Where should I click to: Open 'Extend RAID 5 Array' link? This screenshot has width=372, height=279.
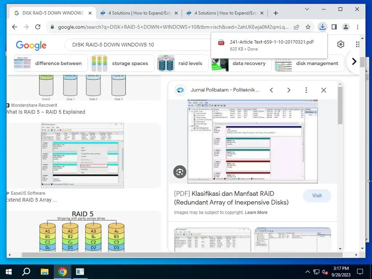click(32, 200)
